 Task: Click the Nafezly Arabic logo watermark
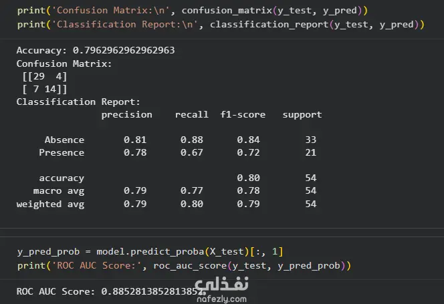(x=222, y=284)
